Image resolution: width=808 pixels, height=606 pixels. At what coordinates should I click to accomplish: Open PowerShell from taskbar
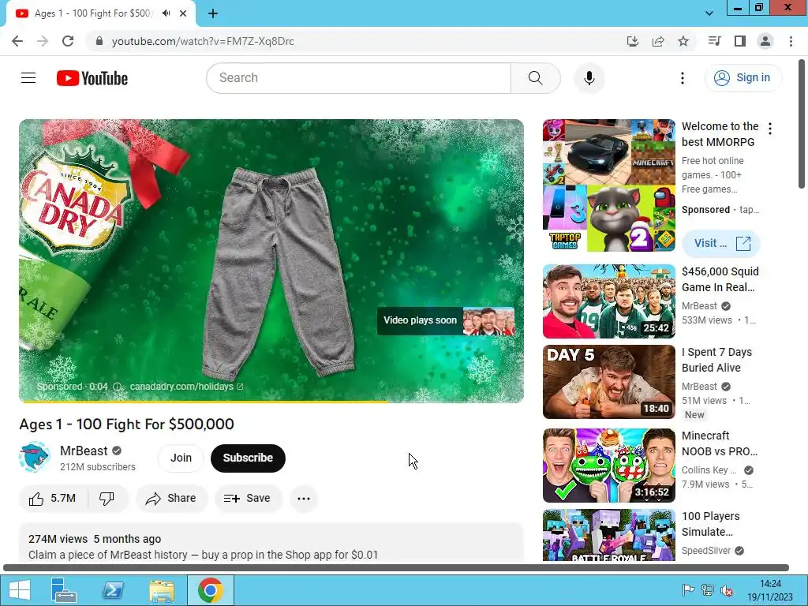(113, 590)
